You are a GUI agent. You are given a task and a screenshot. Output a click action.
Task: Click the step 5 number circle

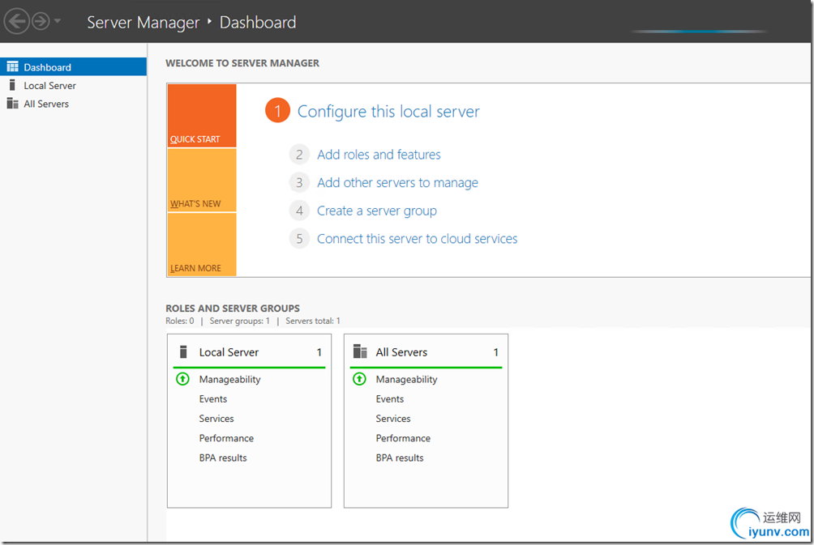299,239
